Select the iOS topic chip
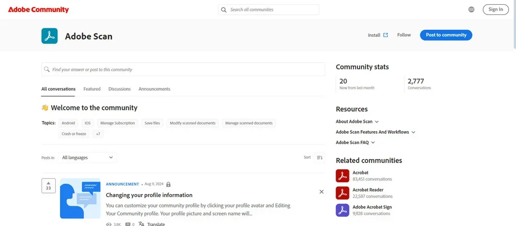 pos(87,123)
